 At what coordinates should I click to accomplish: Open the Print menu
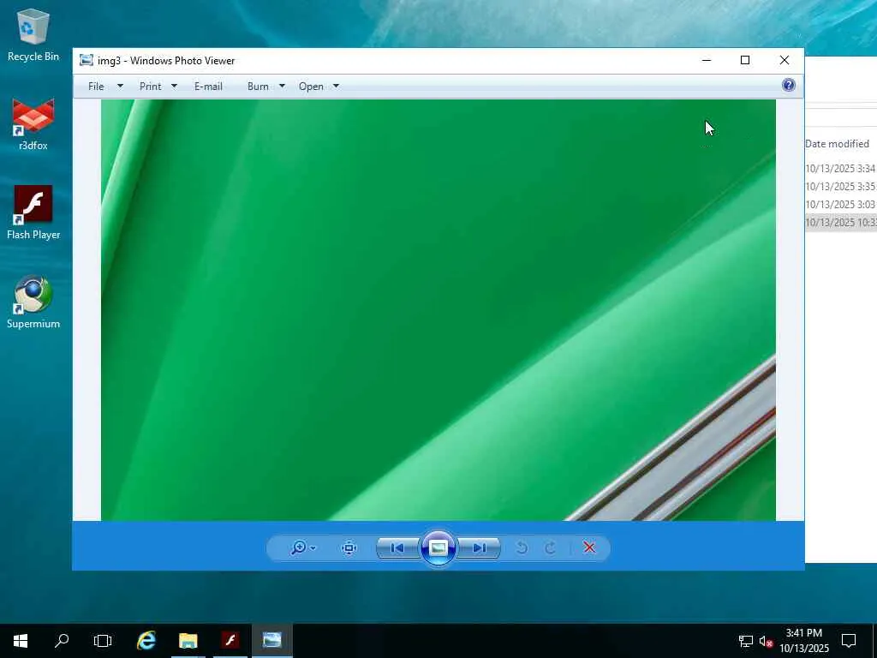click(x=150, y=87)
